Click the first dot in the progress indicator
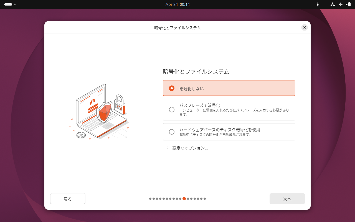Image resolution: width=355 pixels, height=222 pixels. tap(151, 199)
